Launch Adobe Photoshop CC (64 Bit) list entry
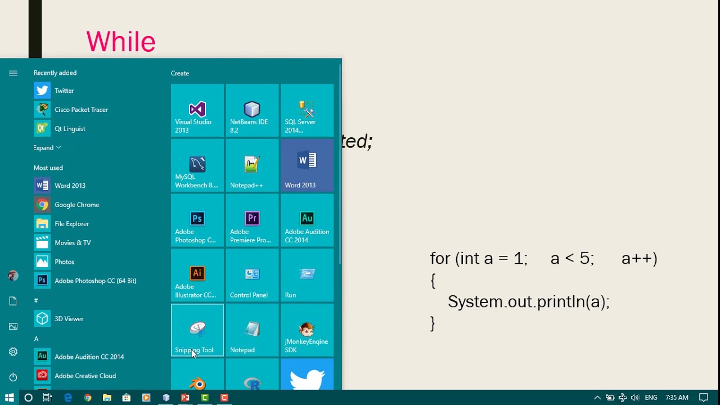 [x=96, y=281]
